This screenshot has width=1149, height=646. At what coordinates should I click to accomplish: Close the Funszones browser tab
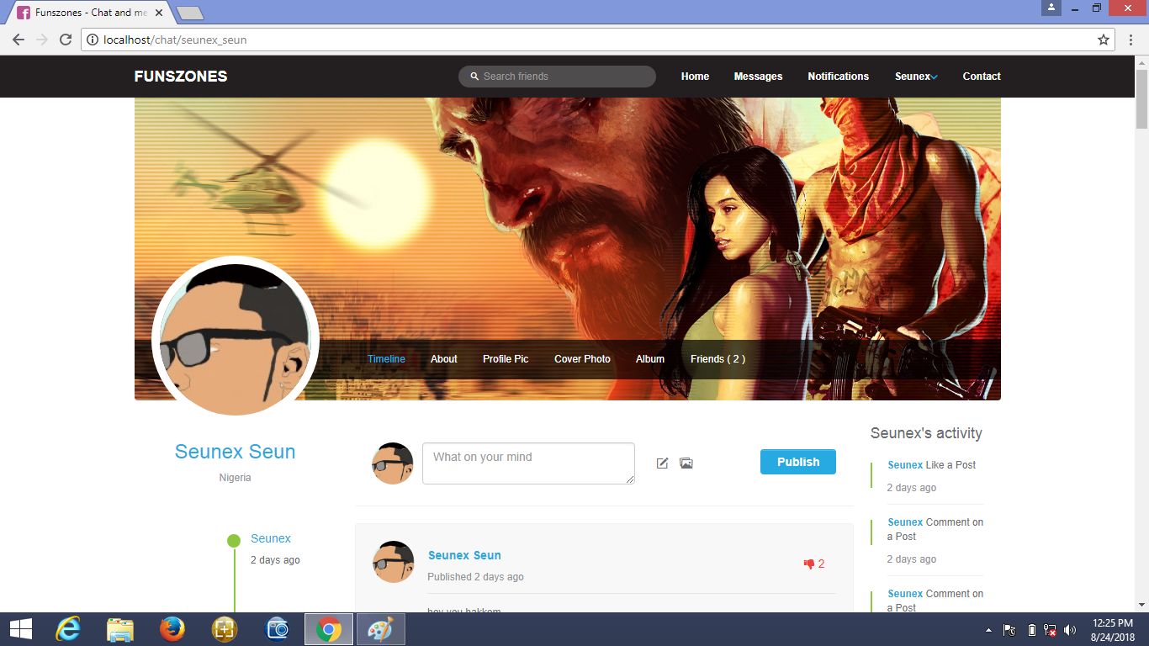coord(159,13)
